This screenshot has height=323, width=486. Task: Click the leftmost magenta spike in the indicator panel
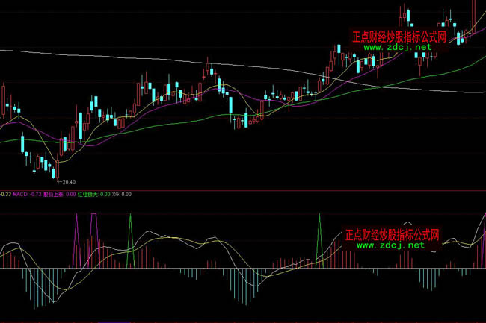[x=76, y=224]
